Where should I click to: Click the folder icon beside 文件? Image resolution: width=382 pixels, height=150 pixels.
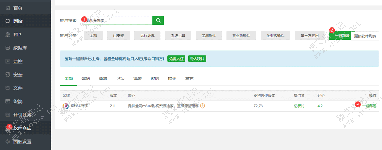click(8, 88)
